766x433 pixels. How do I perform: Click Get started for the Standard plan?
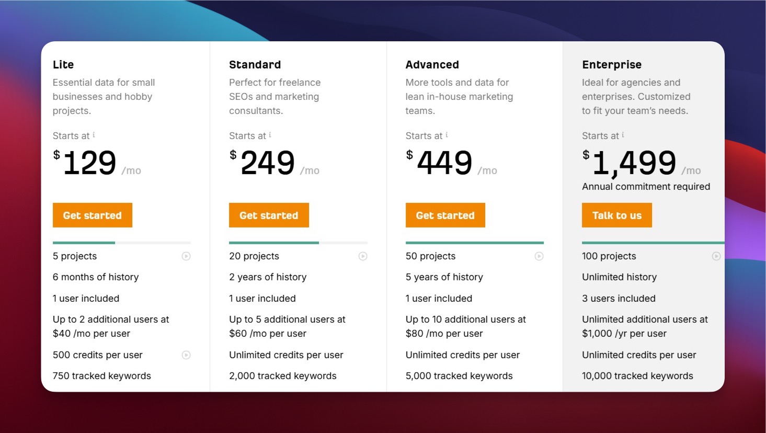[269, 215]
